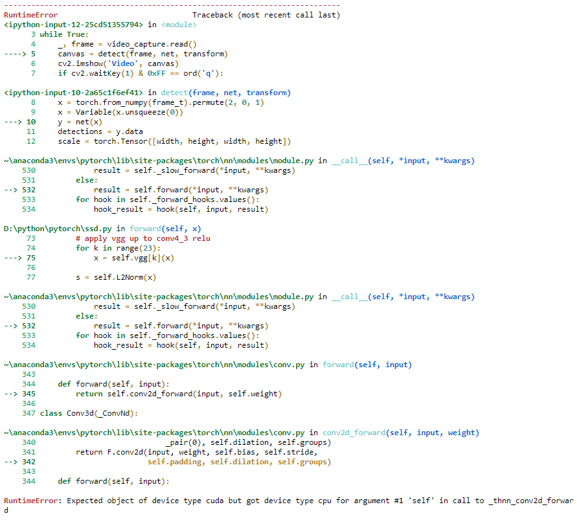The image size is (577, 520).
Task: Click final 'RuntimeError: Expected object of device type cuda' message
Action: [x=289, y=505]
